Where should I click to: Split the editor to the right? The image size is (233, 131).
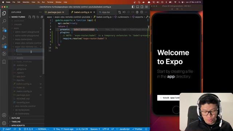tap(142, 12)
